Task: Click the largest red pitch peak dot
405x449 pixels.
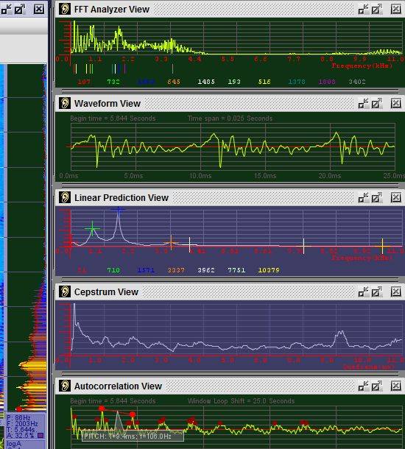Action: (x=102, y=409)
